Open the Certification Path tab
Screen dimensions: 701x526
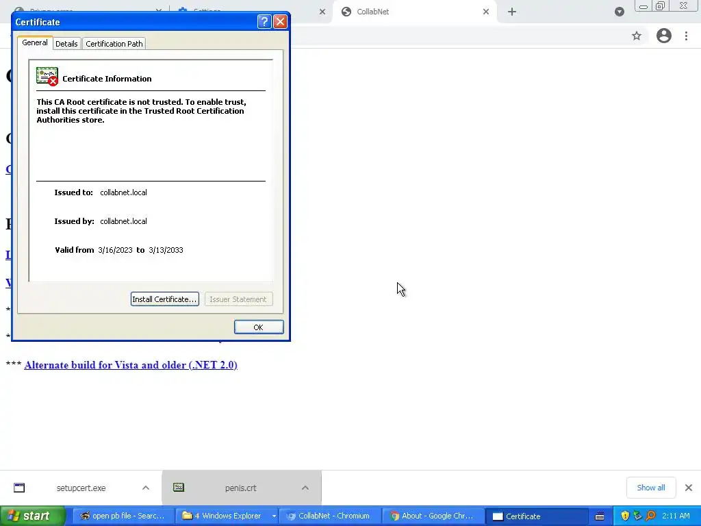coord(114,44)
